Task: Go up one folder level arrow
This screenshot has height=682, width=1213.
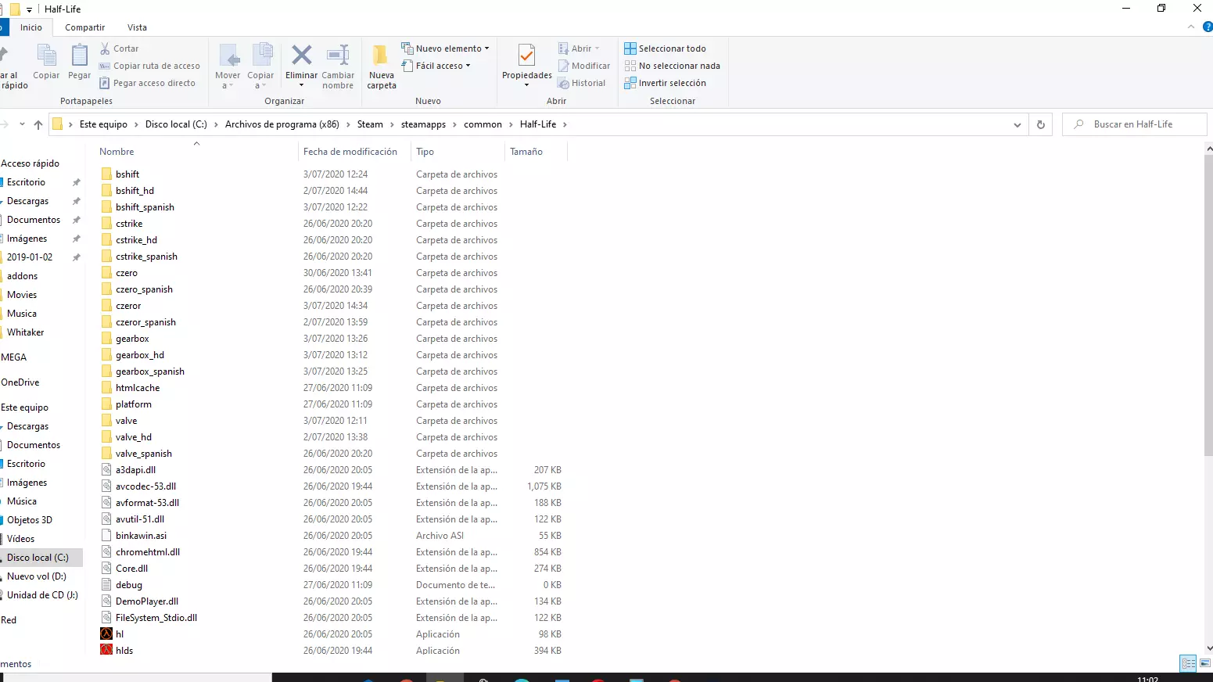Action: coord(38,124)
